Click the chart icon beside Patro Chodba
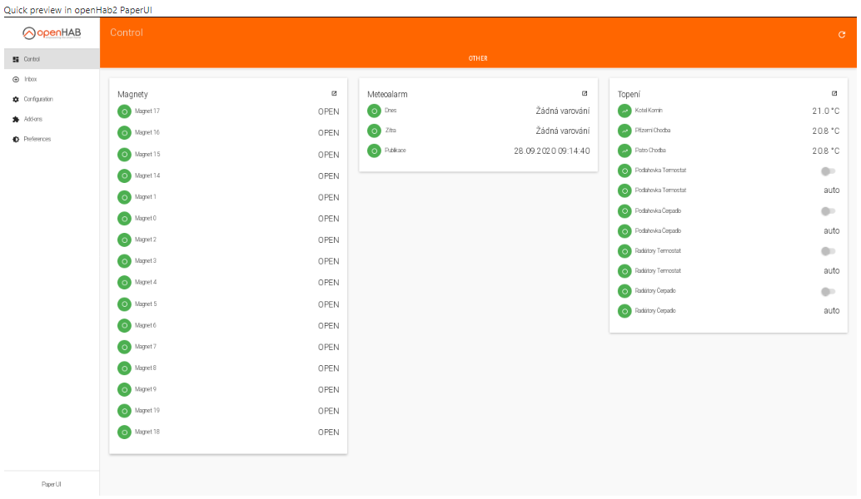861x499 pixels. pyautogui.click(x=625, y=151)
